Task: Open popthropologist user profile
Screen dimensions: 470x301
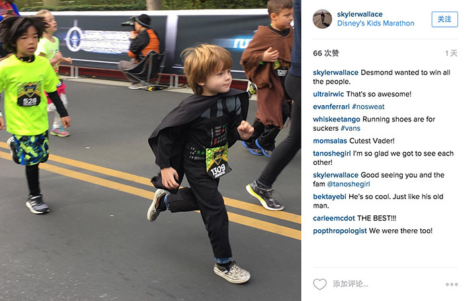Action: pos(340,231)
